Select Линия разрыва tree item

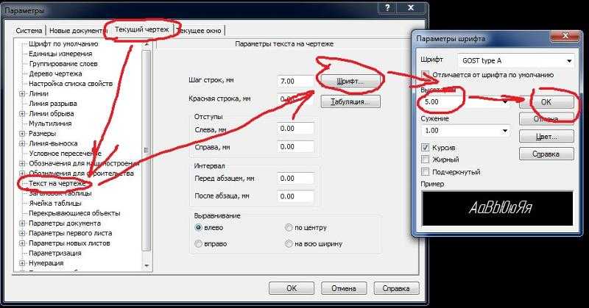coord(53,104)
